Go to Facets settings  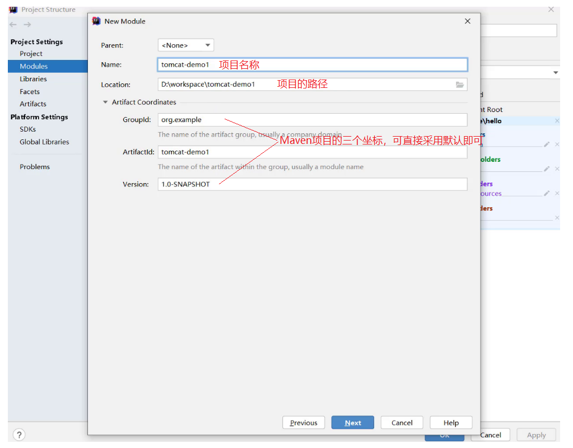click(x=30, y=92)
